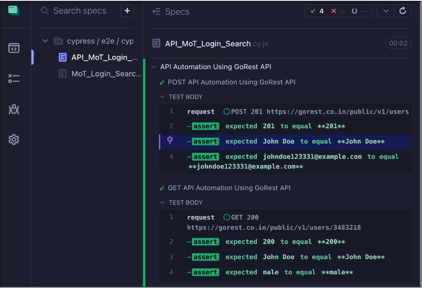Screen dimensions: 422x288
Task: Click the Cypress logo icon
Action: pos(14,10)
